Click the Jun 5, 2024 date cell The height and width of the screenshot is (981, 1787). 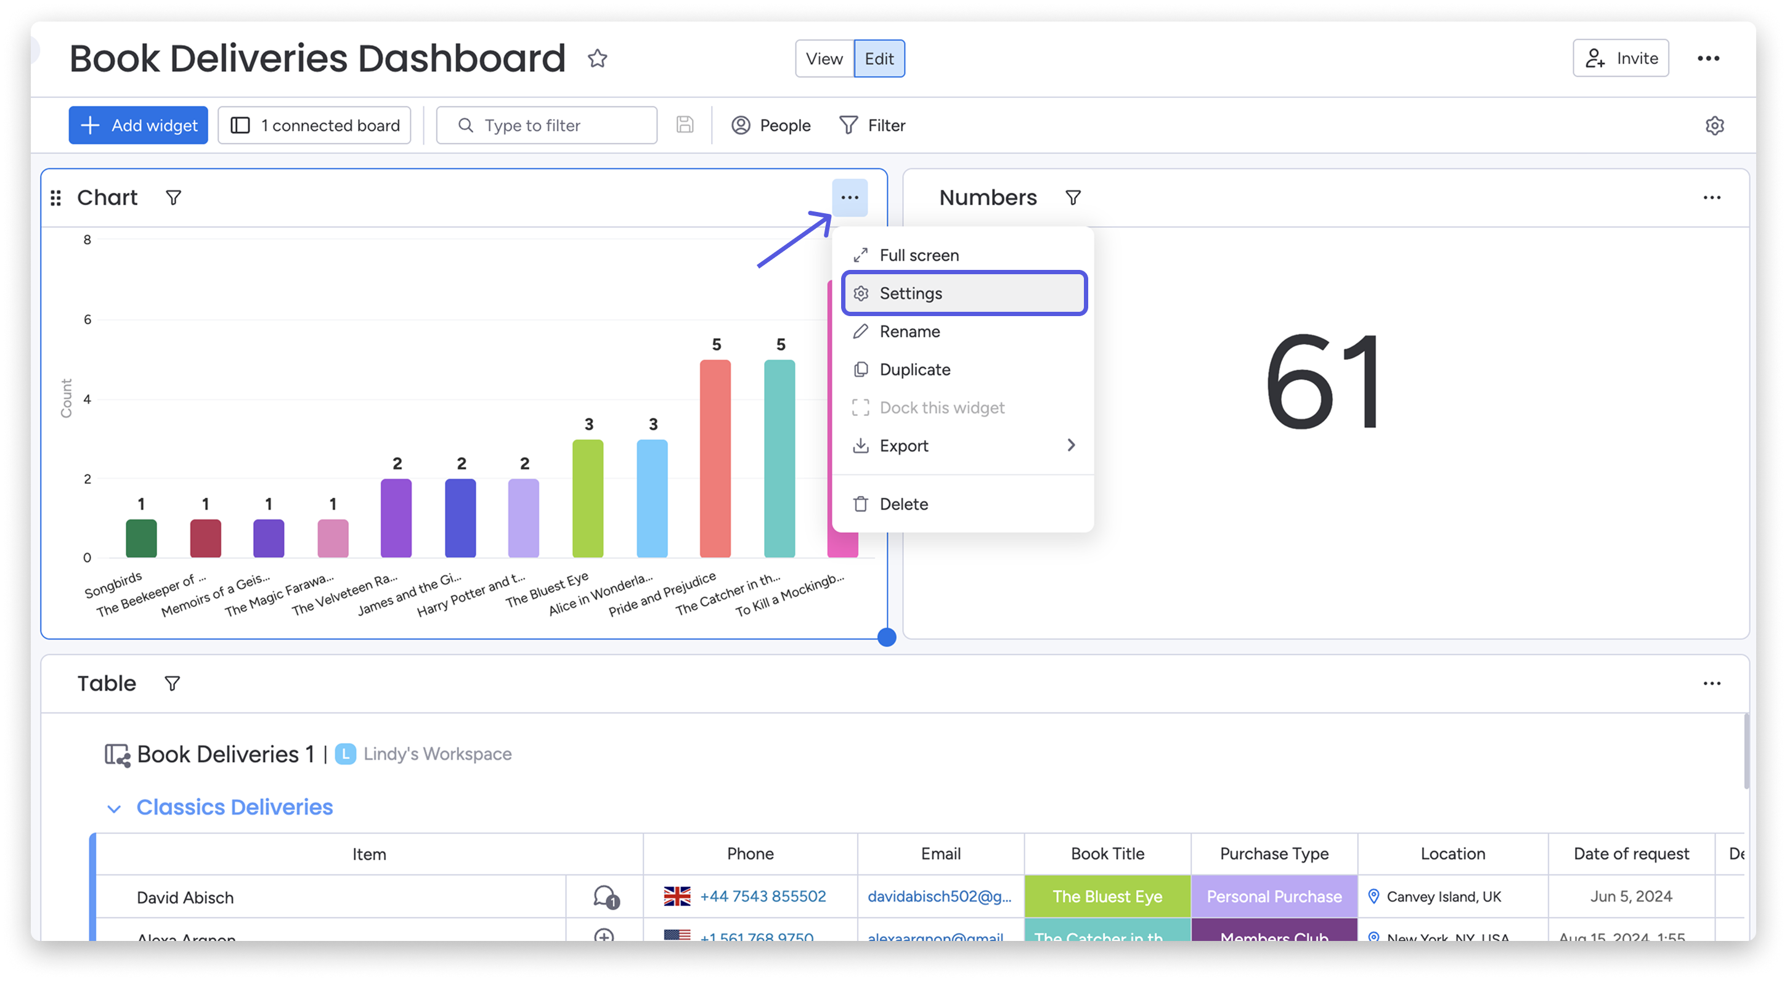point(1631,897)
